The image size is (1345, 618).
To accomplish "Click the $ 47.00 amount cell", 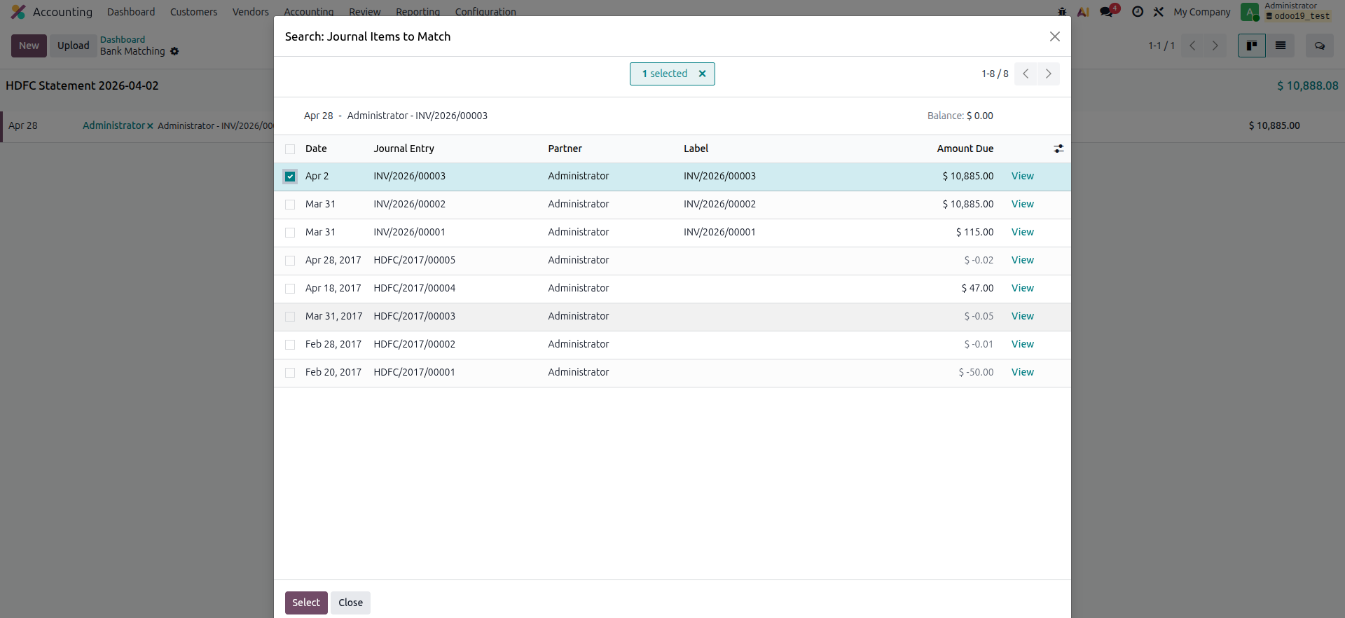I will 977,288.
